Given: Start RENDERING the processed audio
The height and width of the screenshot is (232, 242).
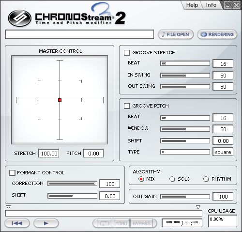Looking at the screenshot, I should pyautogui.click(x=217, y=34).
